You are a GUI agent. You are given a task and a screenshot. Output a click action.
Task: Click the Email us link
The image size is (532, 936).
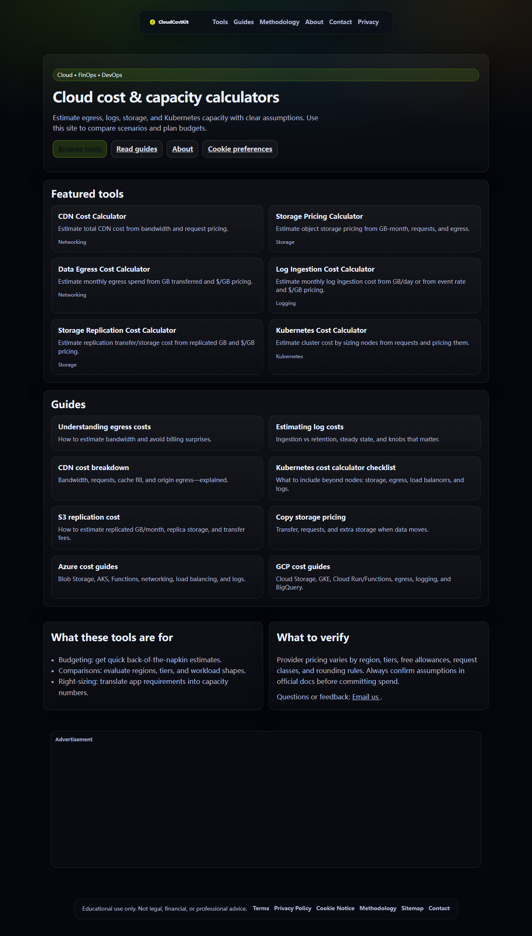(365, 696)
